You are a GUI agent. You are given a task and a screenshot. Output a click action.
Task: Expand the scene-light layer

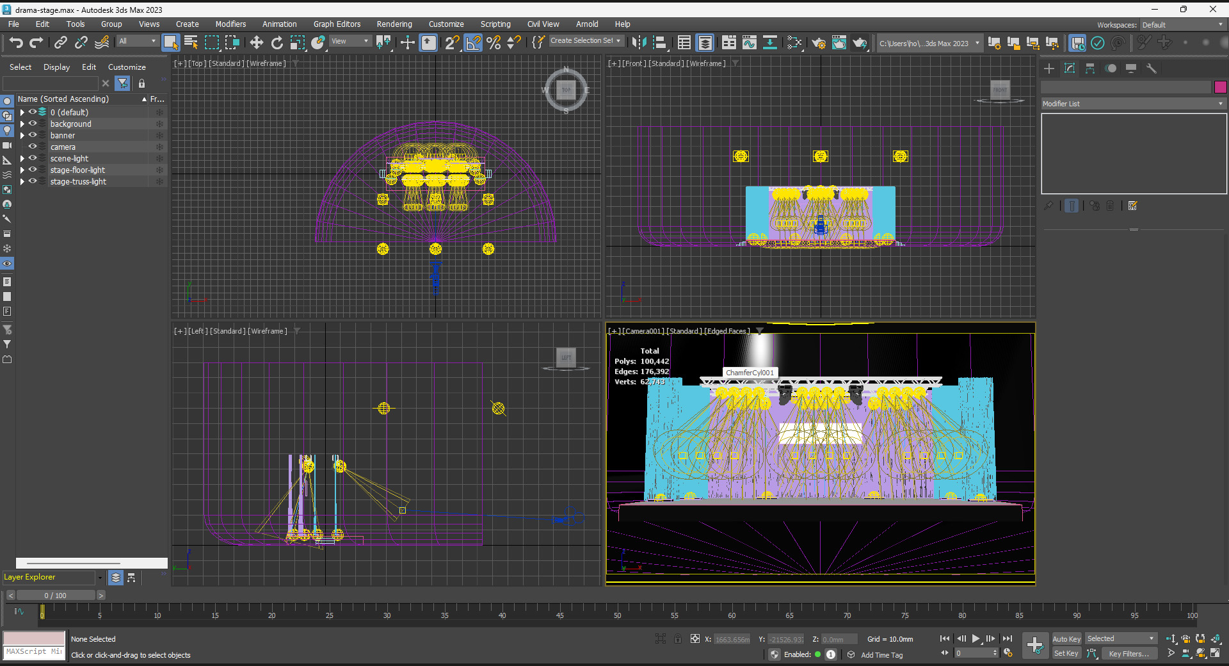coord(22,159)
